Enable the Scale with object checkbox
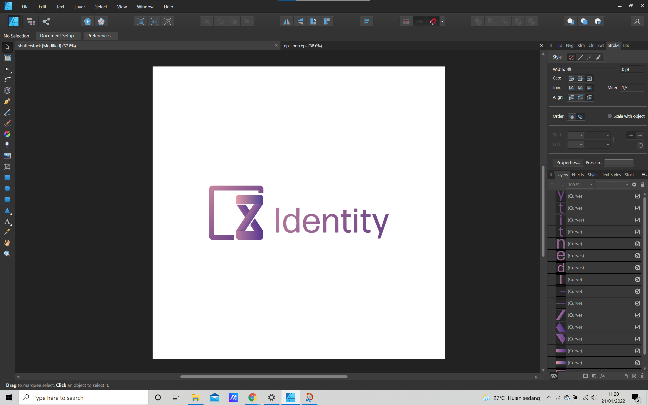This screenshot has height=405, width=648. pyautogui.click(x=610, y=116)
